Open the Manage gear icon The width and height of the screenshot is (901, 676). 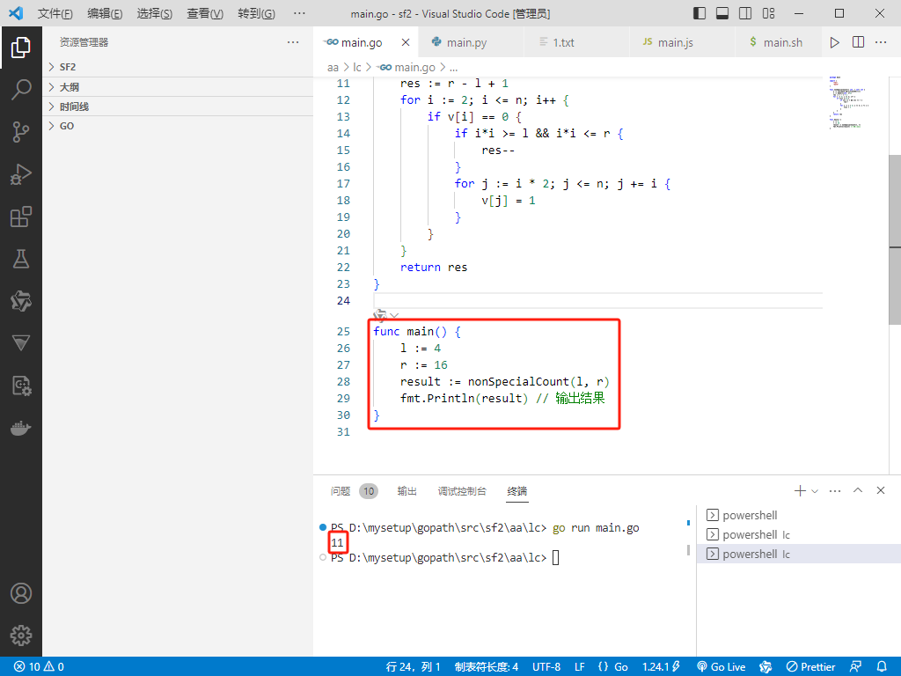21,636
